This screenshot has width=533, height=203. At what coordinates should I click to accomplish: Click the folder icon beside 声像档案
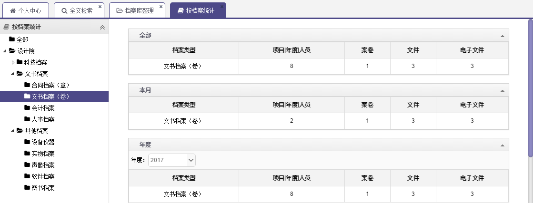(27, 165)
